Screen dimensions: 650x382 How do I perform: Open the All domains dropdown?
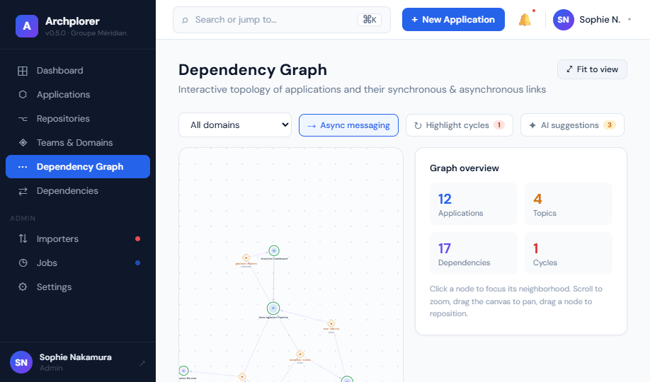click(235, 125)
